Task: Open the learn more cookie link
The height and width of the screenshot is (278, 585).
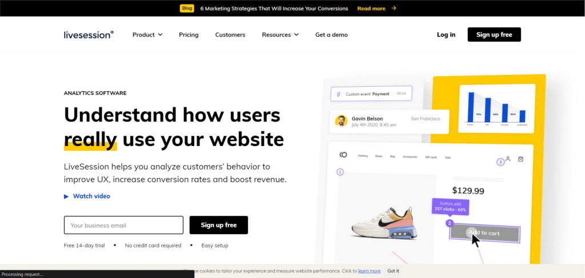Action: [369, 271]
